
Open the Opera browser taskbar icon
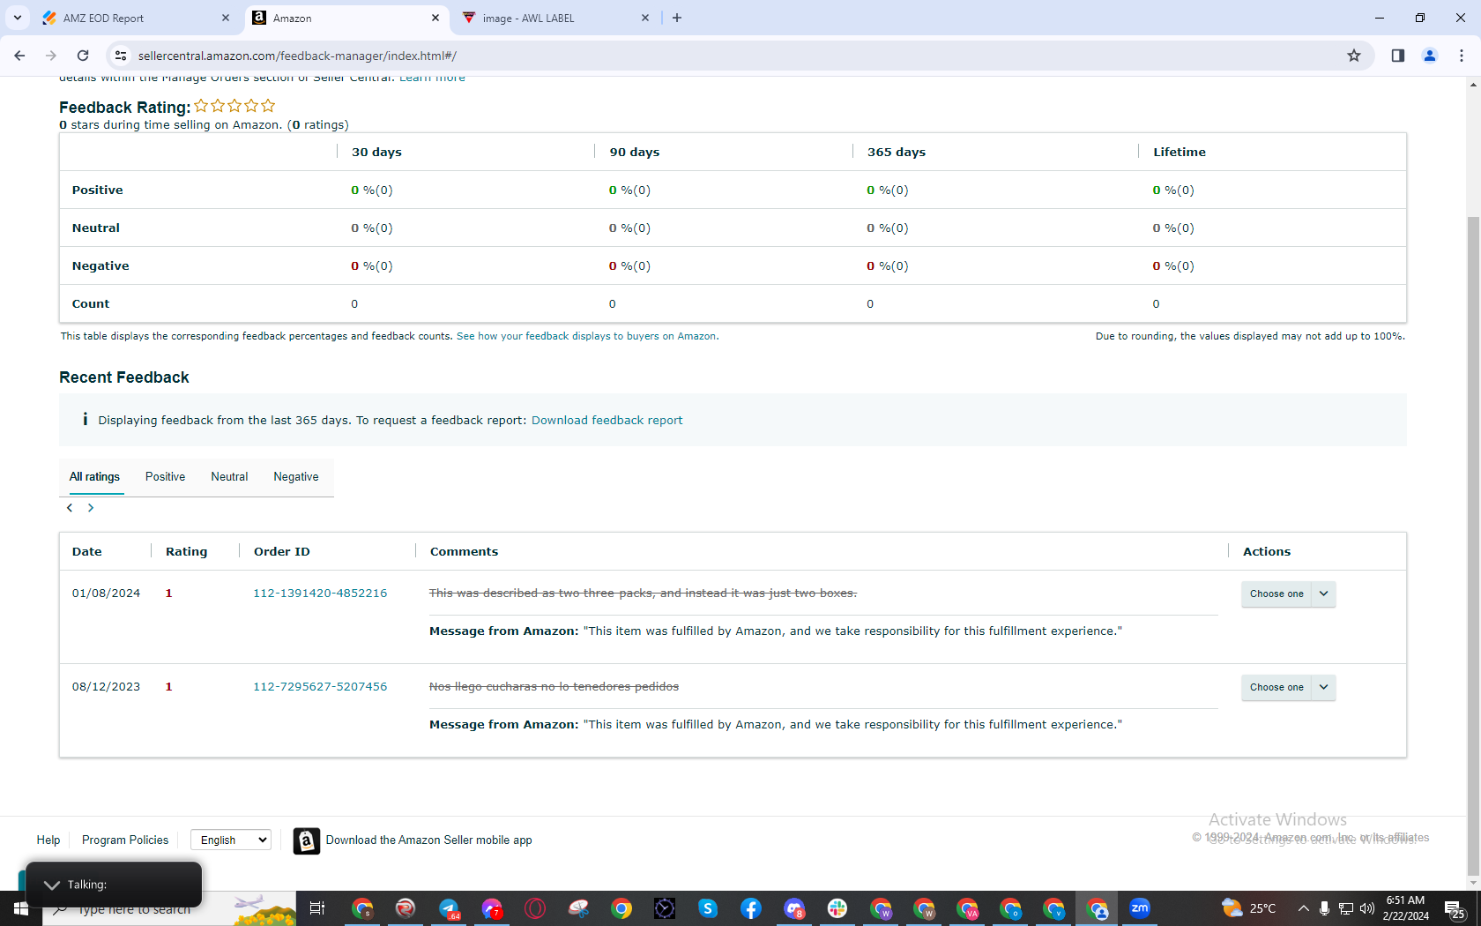coord(535,908)
